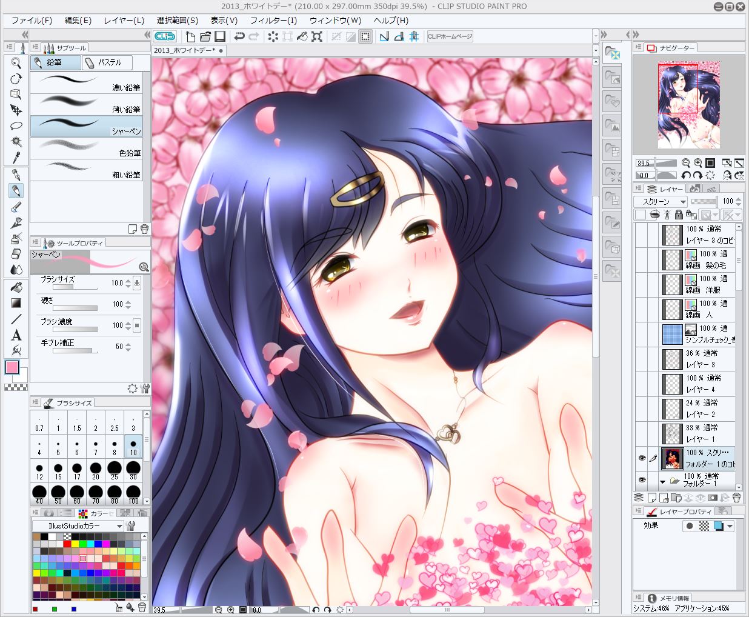Click the pink main color swatch
This screenshot has height=617, width=749.
pos(12,367)
